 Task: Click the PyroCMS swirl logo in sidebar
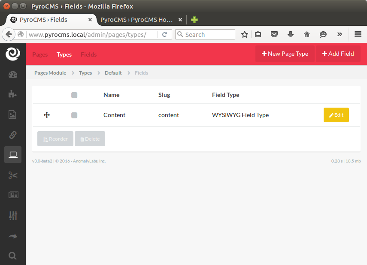click(13, 54)
